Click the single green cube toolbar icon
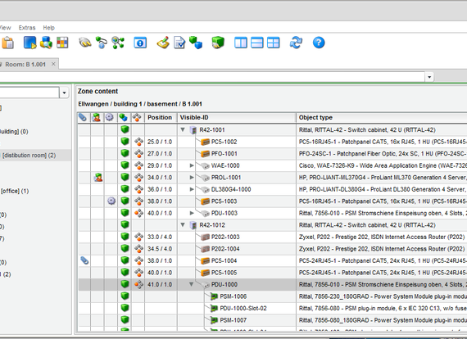Image resolution: width=467 pixels, height=339 pixels. [218, 43]
